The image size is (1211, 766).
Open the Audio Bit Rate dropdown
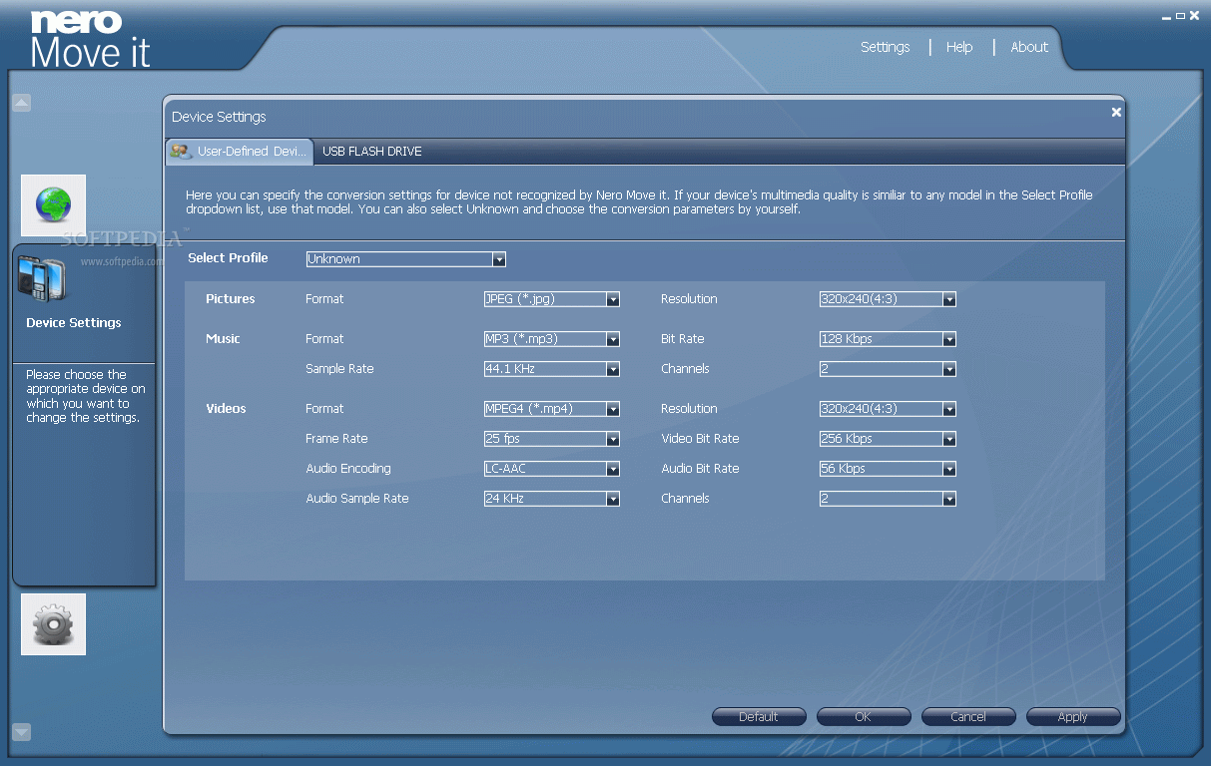[x=888, y=469]
